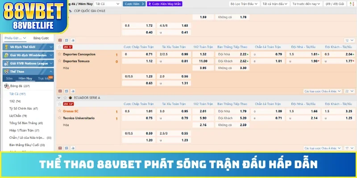Click the Cược Xiên button

pos(134,4)
